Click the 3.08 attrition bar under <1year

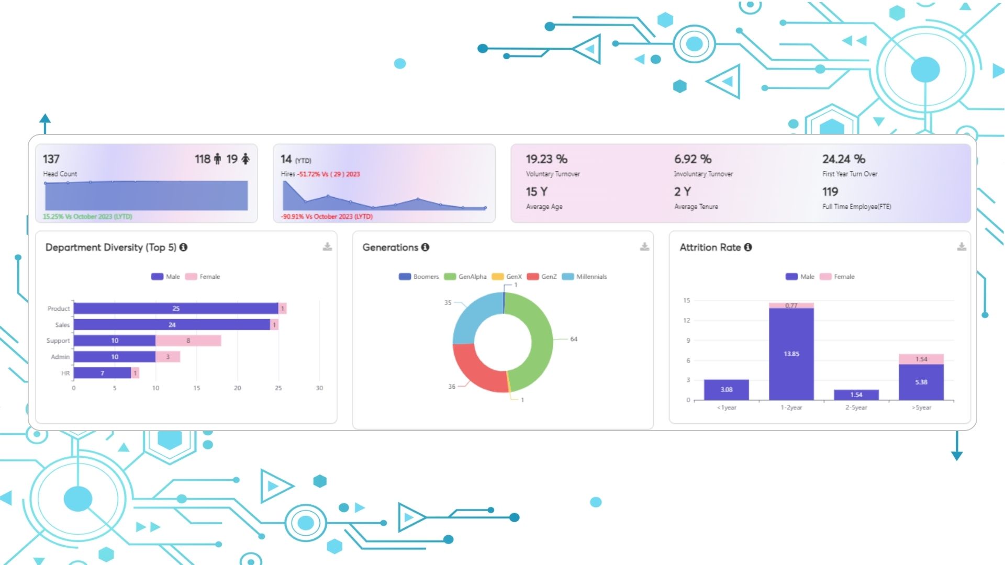727,390
